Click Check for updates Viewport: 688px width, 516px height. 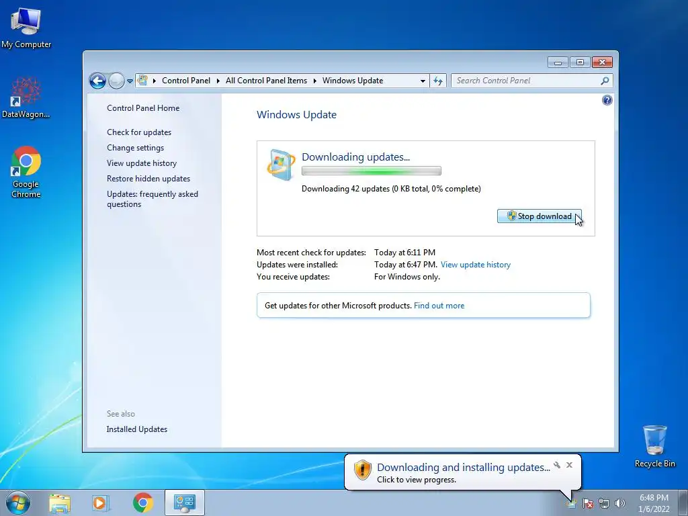click(139, 132)
